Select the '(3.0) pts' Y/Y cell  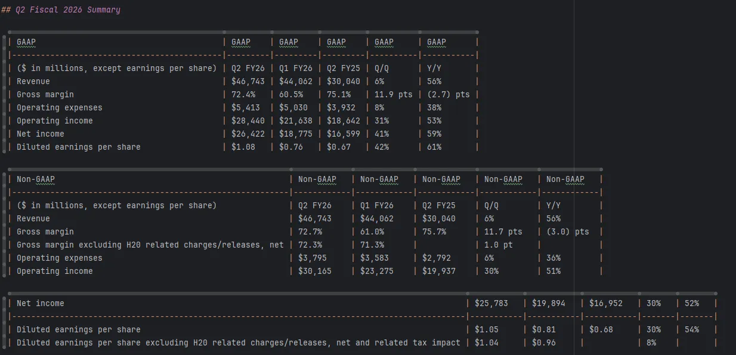point(568,231)
